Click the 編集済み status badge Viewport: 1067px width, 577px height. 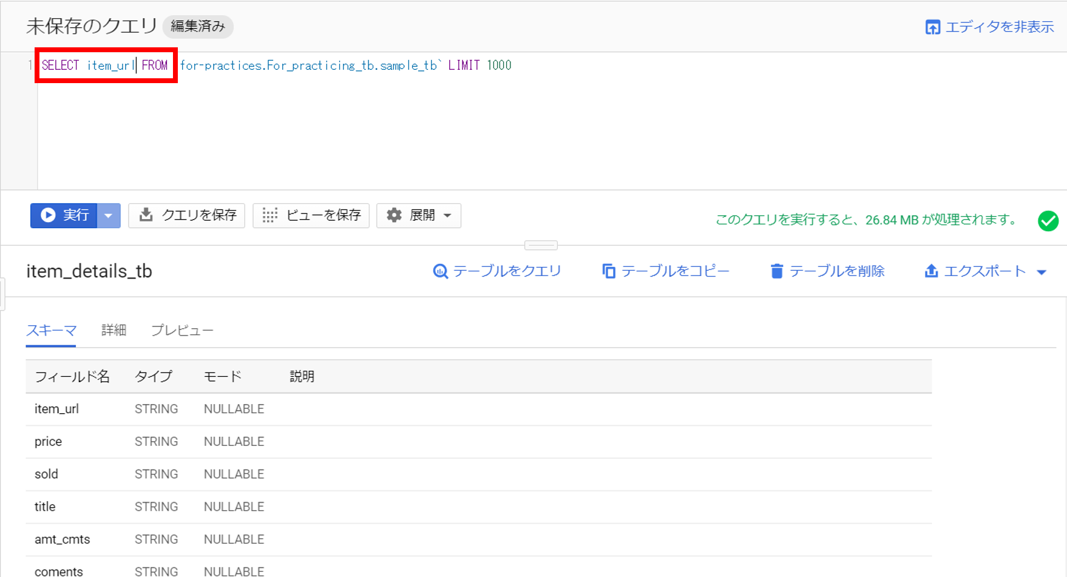[198, 27]
